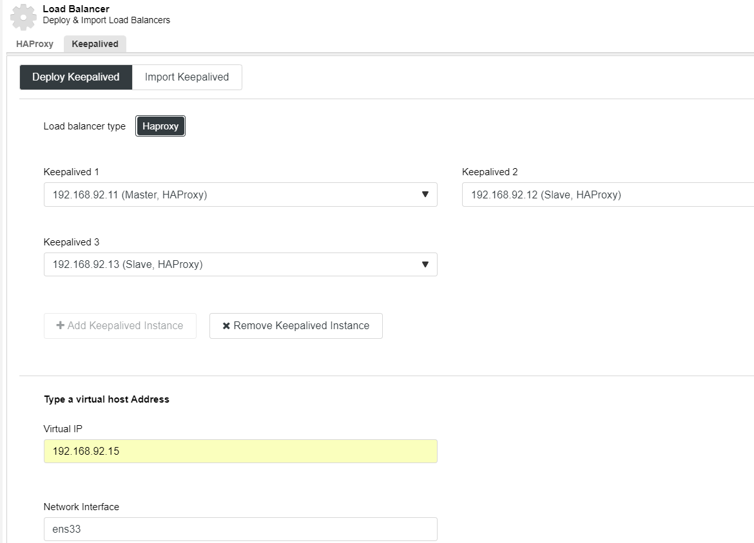754x543 pixels.
Task: Add another Keepalived instance
Action: coord(120,326)
